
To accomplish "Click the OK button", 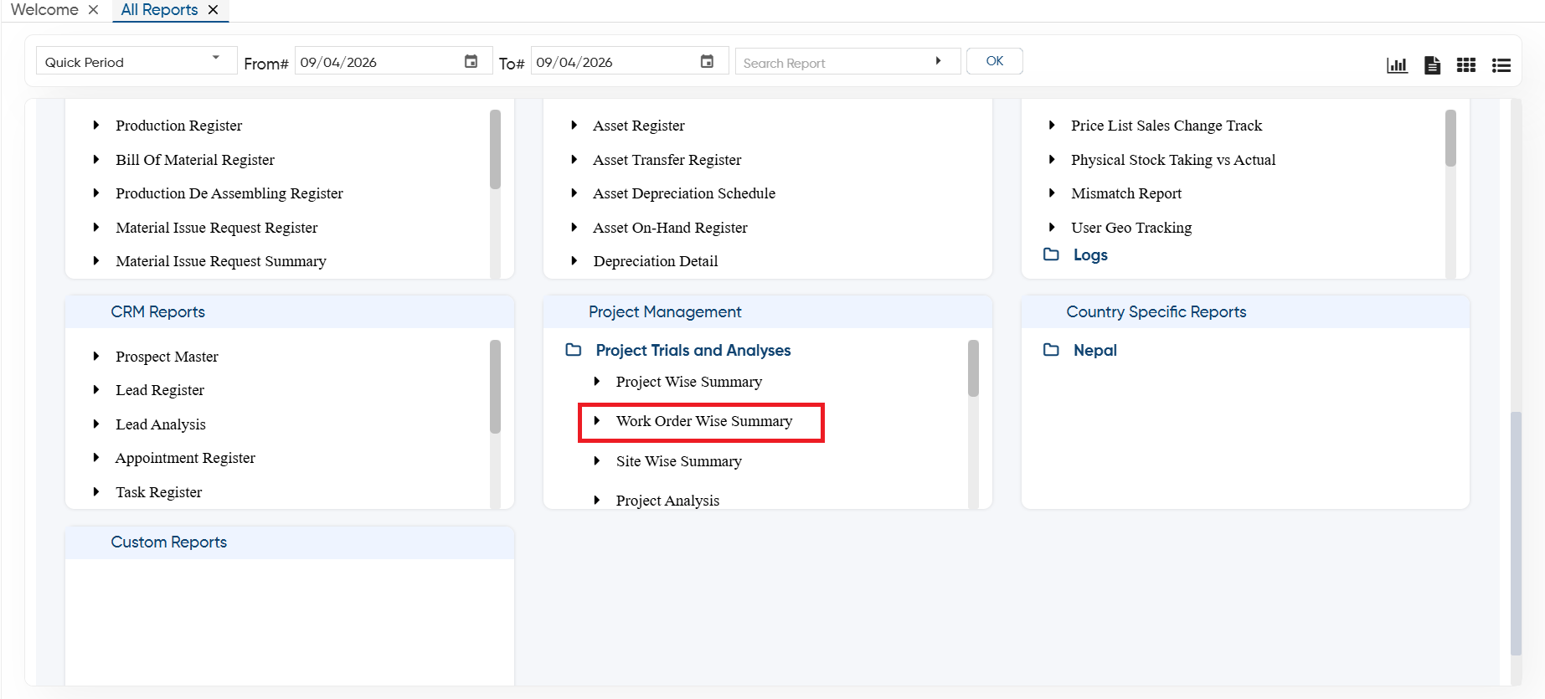I will (995, 61).
